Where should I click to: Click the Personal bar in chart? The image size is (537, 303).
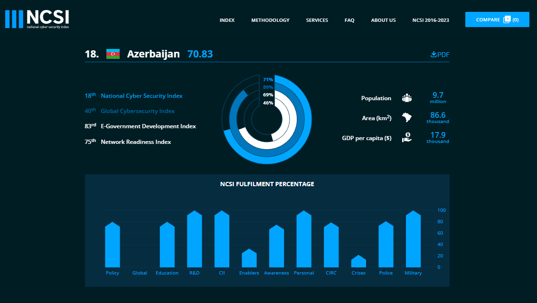(304, 239)
